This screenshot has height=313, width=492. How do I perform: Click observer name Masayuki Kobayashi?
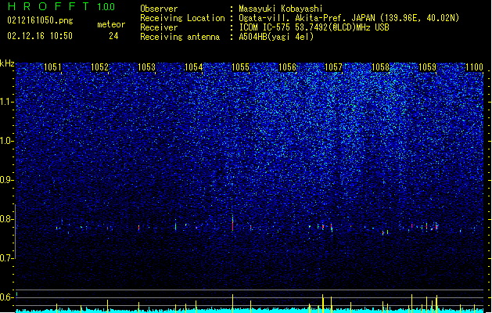click(x=281, y=9)
